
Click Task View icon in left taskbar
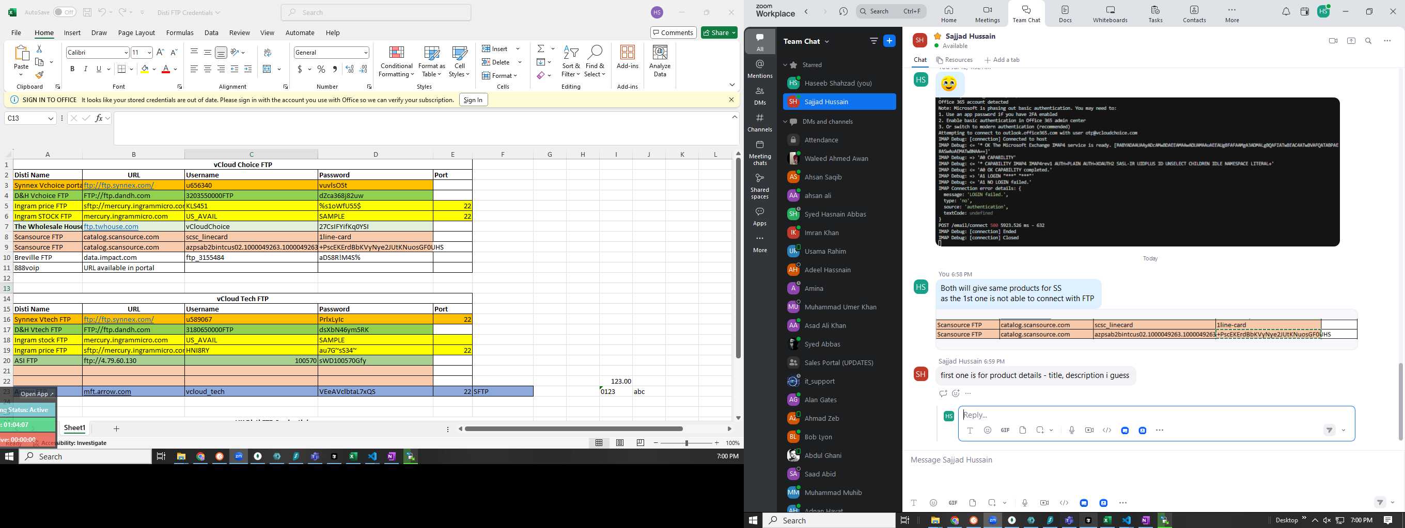pos(161,456)
